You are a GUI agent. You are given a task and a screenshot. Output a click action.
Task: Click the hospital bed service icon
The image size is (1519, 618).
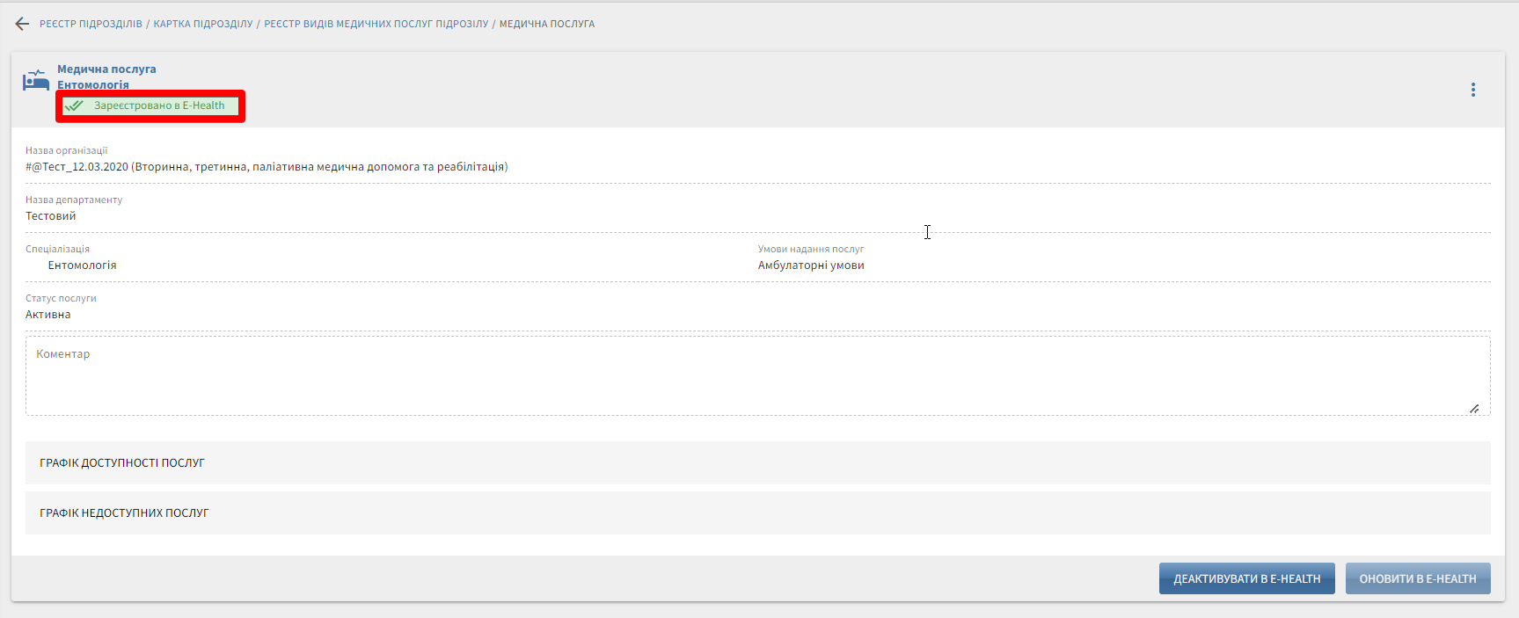tap(36, 80)
